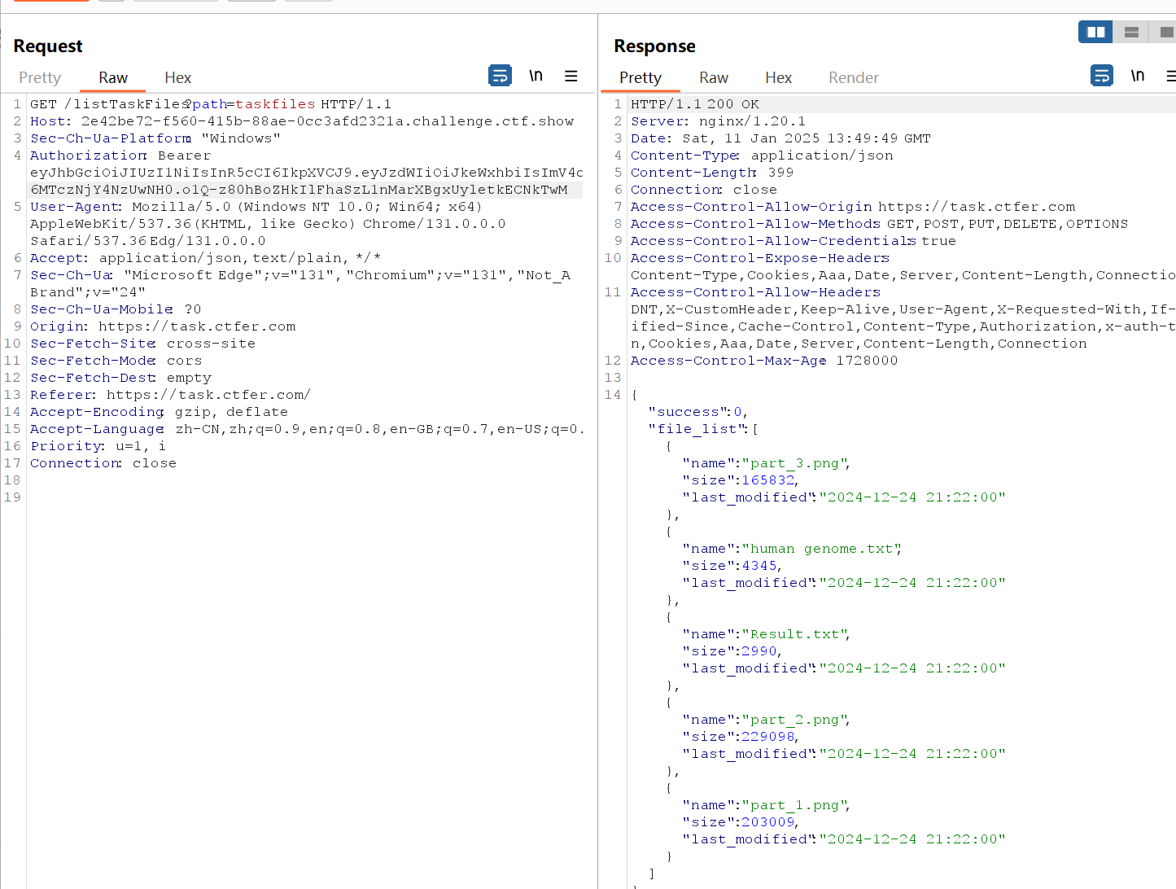Select the Request Raw tab

[x=113, y=77]
